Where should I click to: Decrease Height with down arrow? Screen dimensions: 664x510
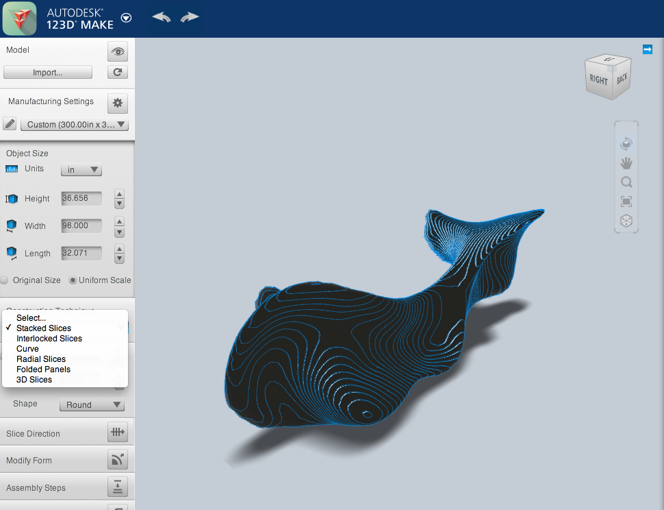pyautogui.click(x=119, y=204)
